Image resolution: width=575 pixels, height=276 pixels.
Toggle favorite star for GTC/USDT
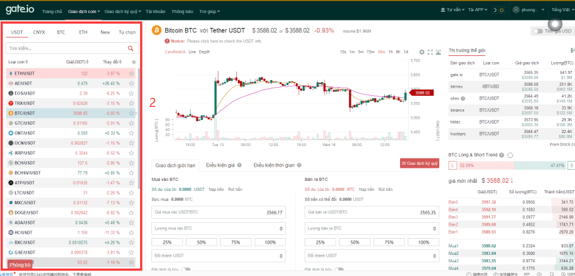tap(131, 123)
